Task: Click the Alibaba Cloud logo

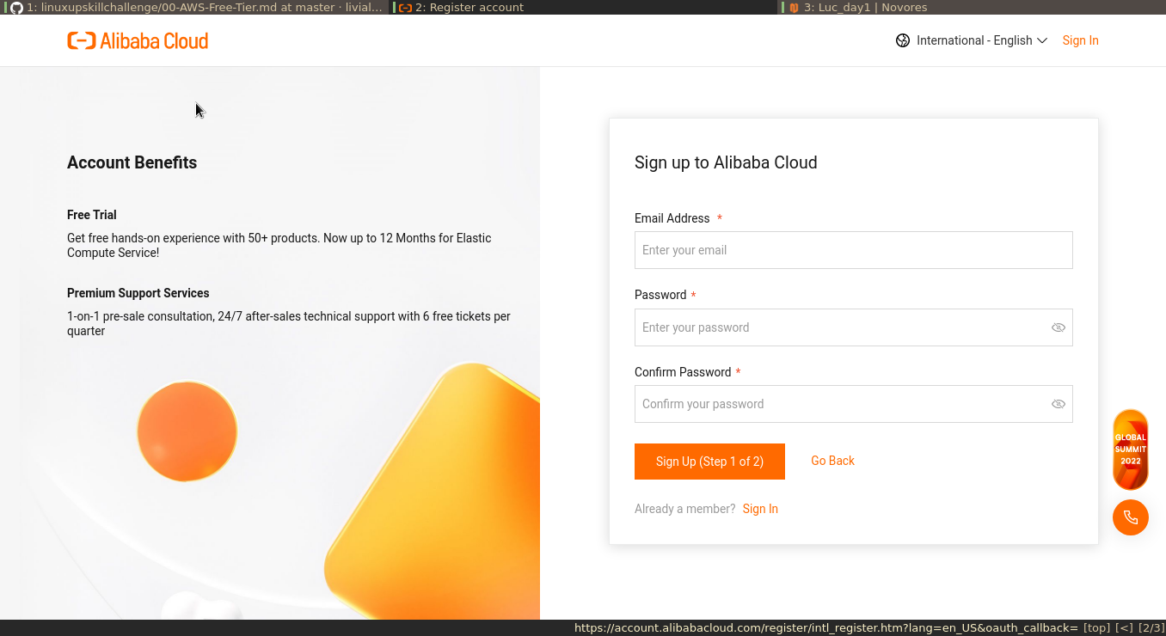Action: (138, 40)
